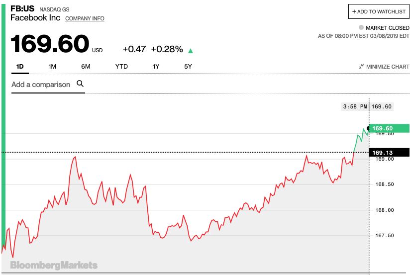This screenshot has height=275, width=410.
Task: Click the FB:US ticker symbol
Action: tap(22, 8)
